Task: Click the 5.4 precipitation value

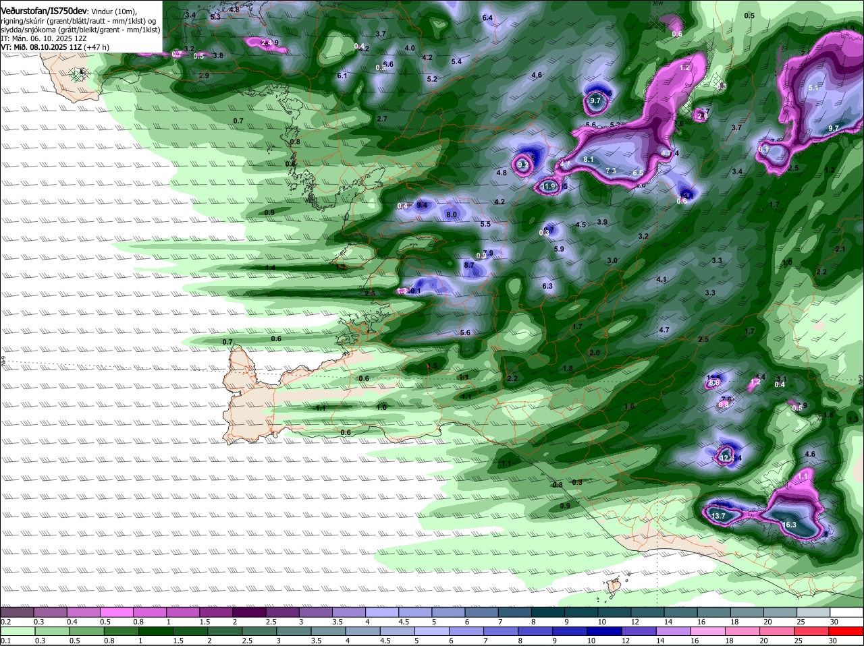Action: coord(456,62)
